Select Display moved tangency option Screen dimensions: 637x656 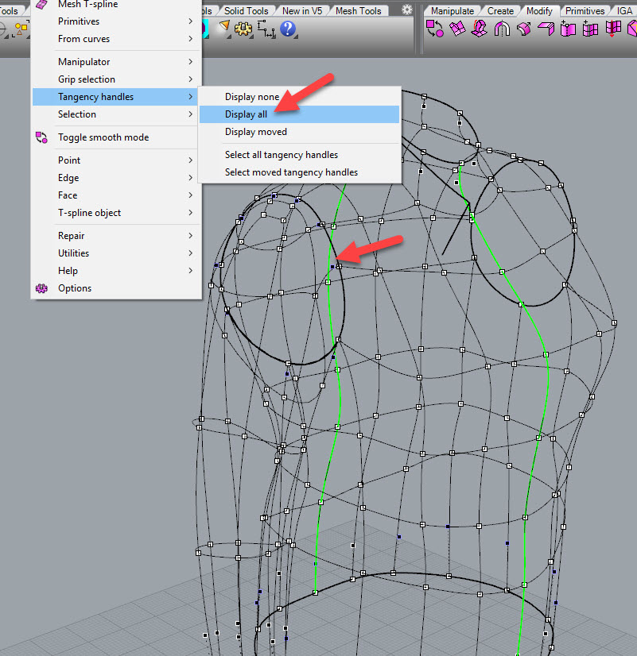pos(255,132)
